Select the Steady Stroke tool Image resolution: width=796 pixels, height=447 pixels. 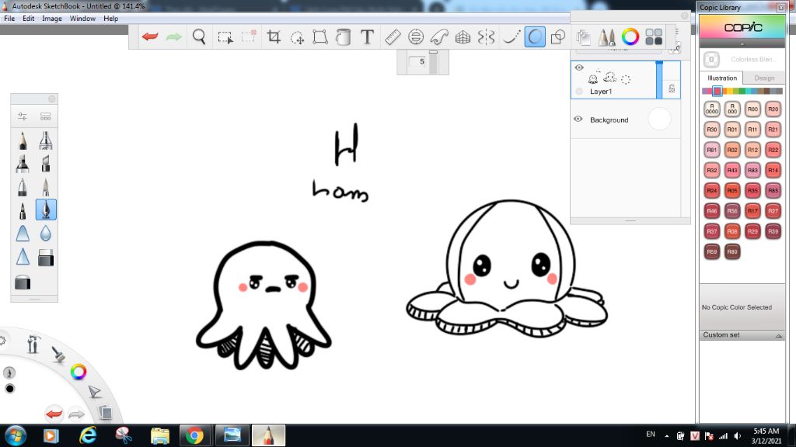[x=511, y=37]
